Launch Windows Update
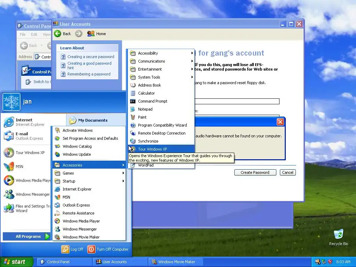This screenshot has width=356, height=267. pos(89,154)
